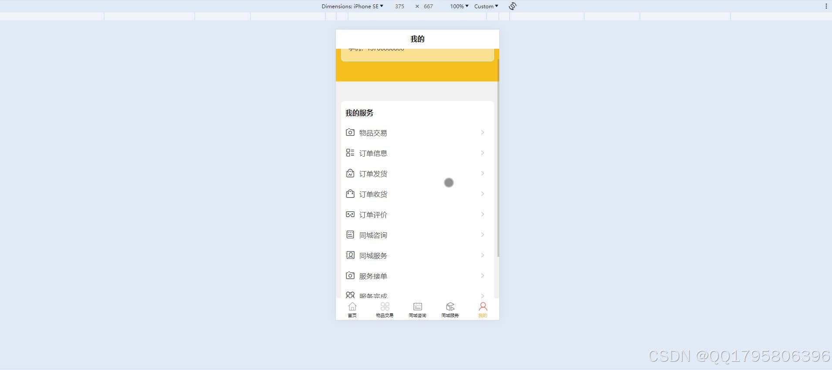Open the Custom throttling dropdown

pos(486,6)
